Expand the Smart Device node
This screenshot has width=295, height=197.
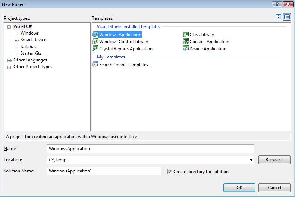16,40
